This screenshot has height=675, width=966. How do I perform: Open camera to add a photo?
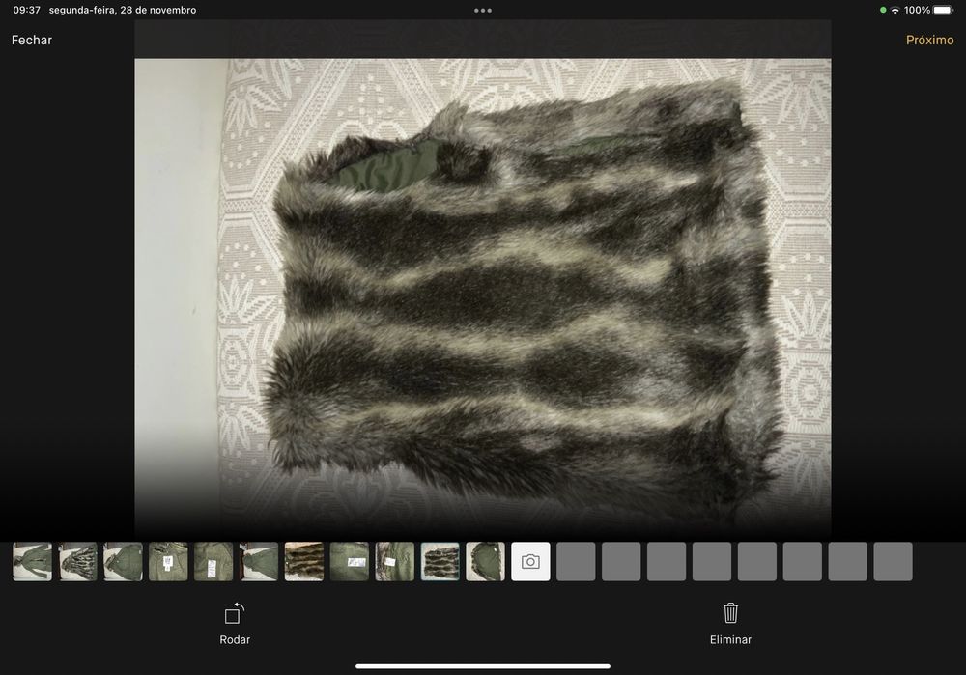(530, 562)
